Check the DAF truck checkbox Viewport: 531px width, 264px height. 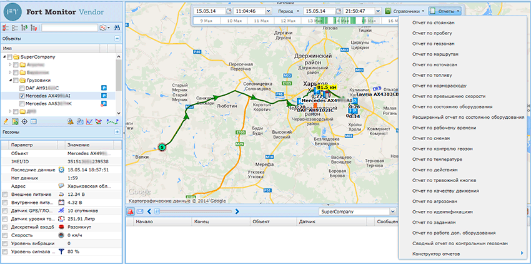(x=22, y=88)
